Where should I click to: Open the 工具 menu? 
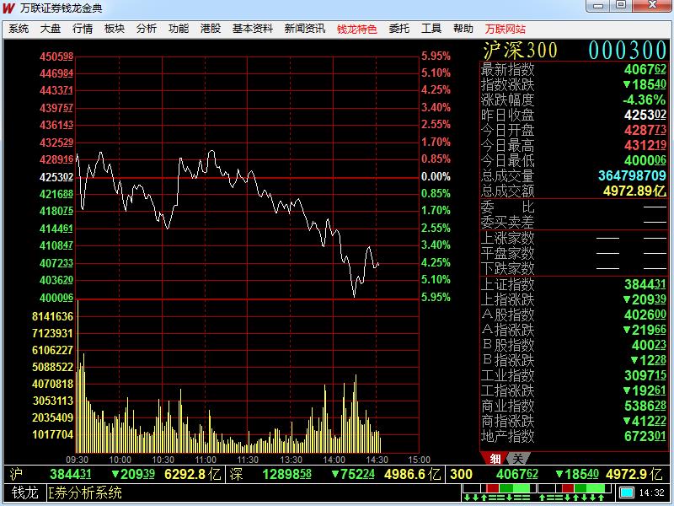(x=431, y=29)
